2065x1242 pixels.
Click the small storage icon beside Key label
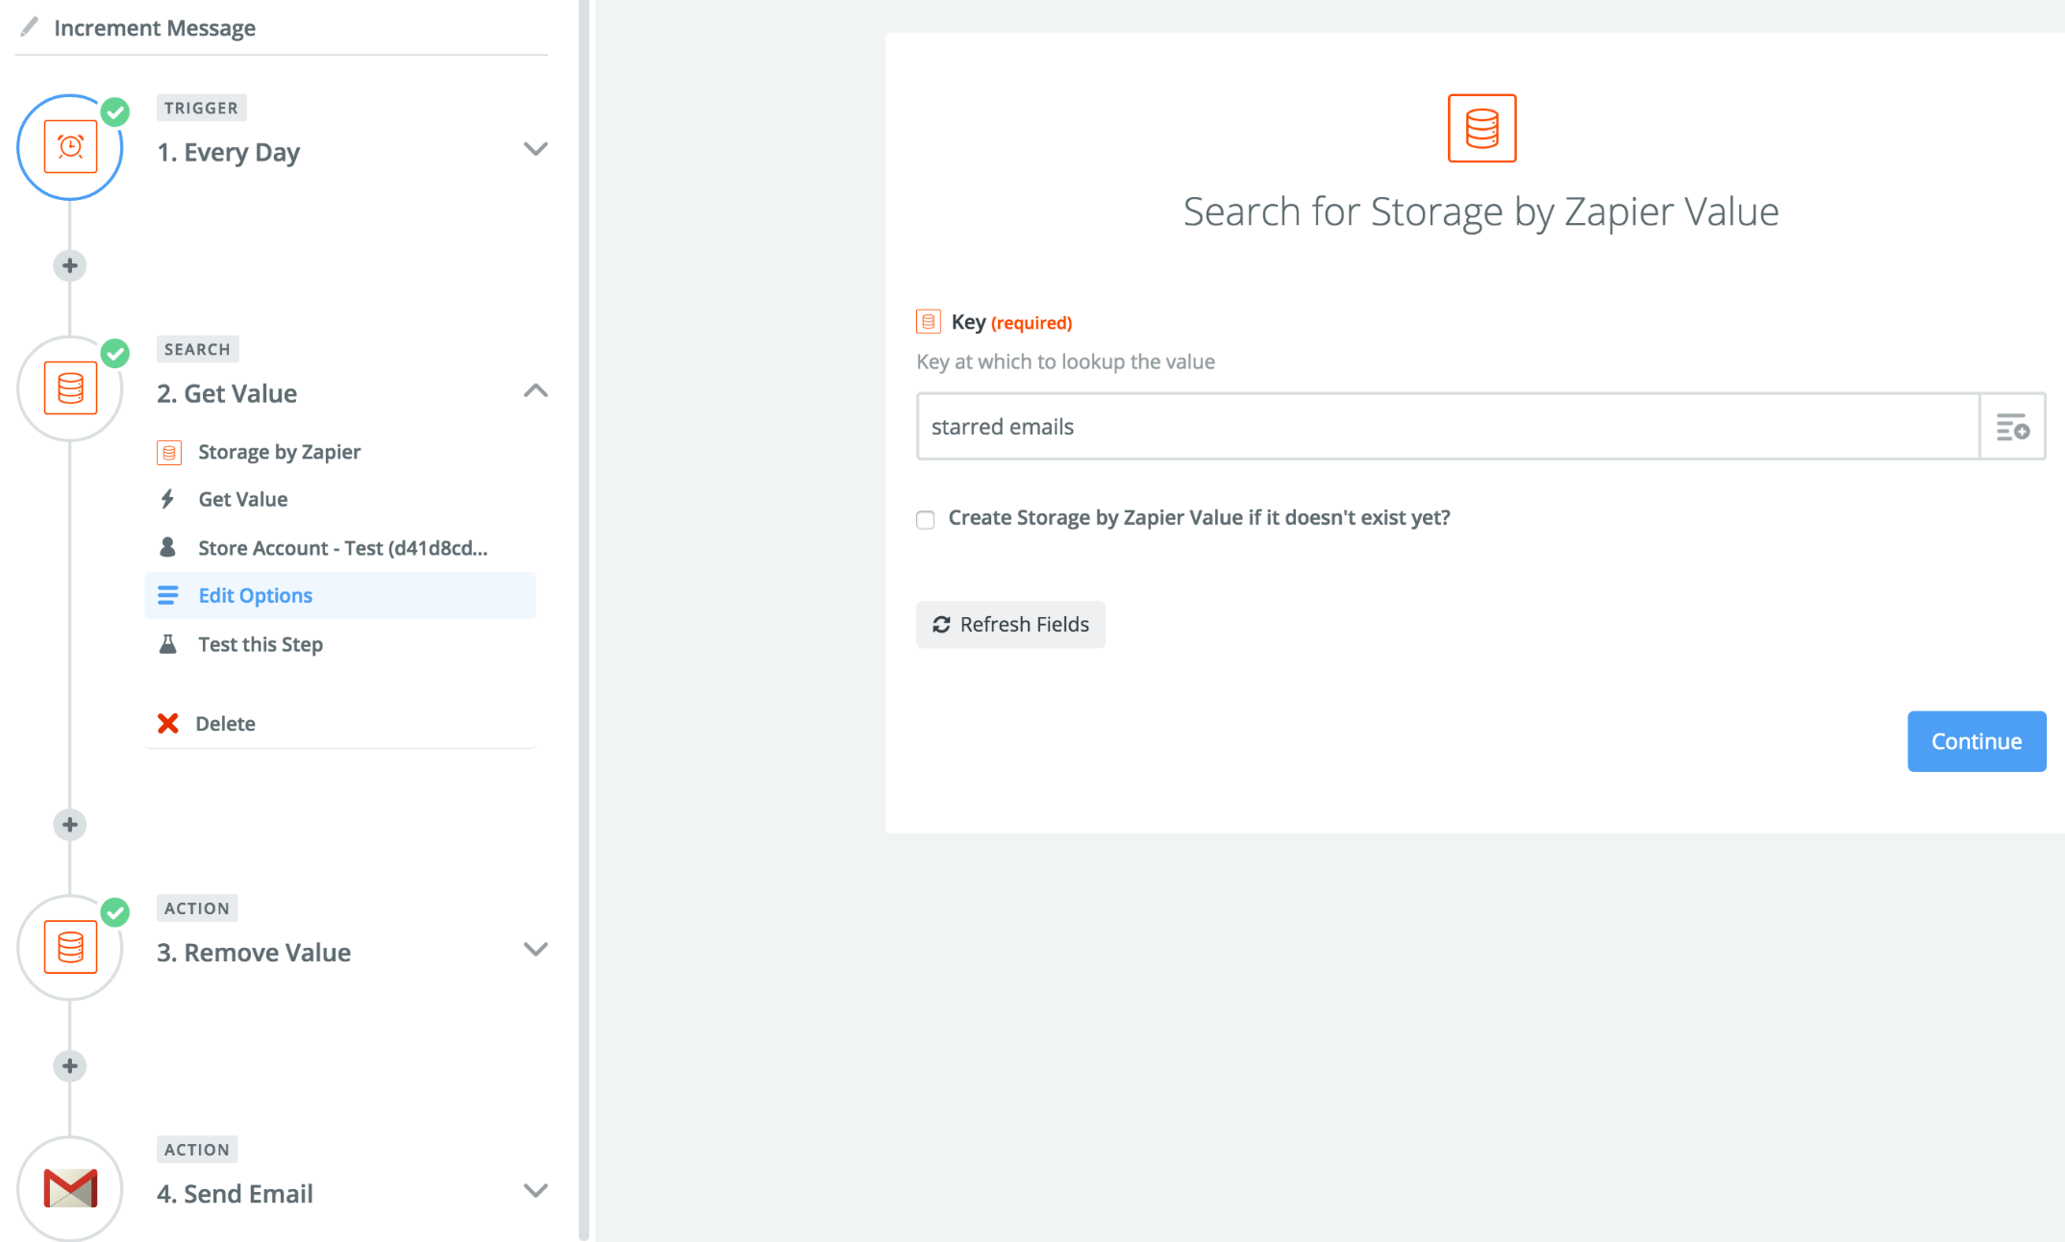tap(929, 322)
